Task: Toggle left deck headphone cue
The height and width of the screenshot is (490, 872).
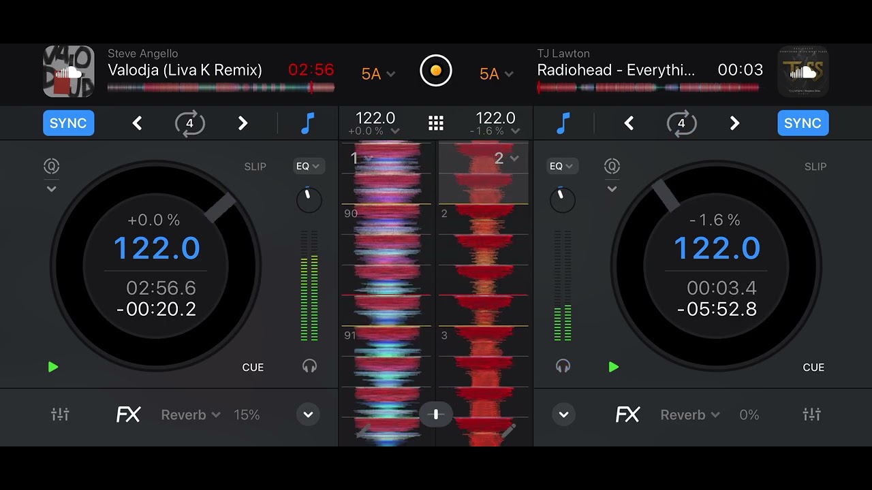Action: click(309, 366)
